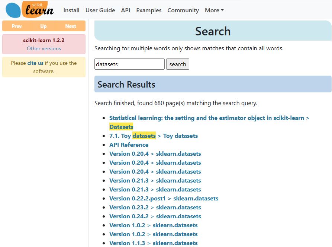Open the Examples page

(x=149, y=10)
